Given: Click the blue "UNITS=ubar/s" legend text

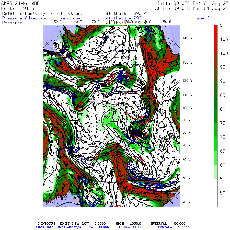Looking at the screenshot, I should click(x=69, y=227).
